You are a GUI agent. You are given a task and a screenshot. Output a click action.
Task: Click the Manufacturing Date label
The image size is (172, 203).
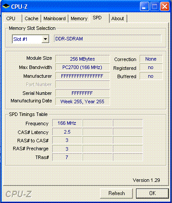tap(31, 101)
